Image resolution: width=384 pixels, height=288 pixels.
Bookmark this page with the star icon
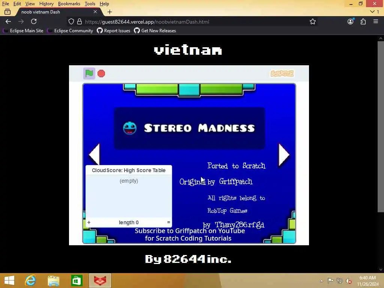[313, 21]
